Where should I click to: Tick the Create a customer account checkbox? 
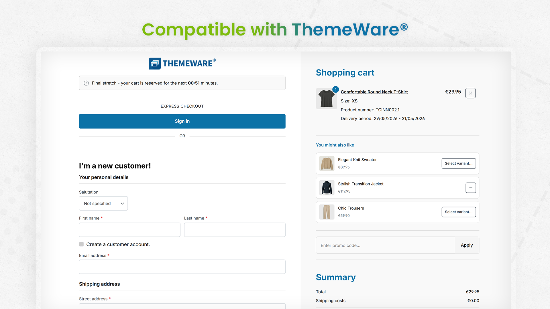(x=81, y=244)
